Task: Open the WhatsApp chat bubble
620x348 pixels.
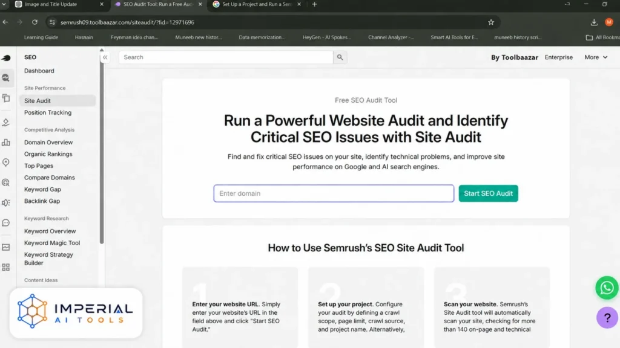Action: (x=607, y=288)
